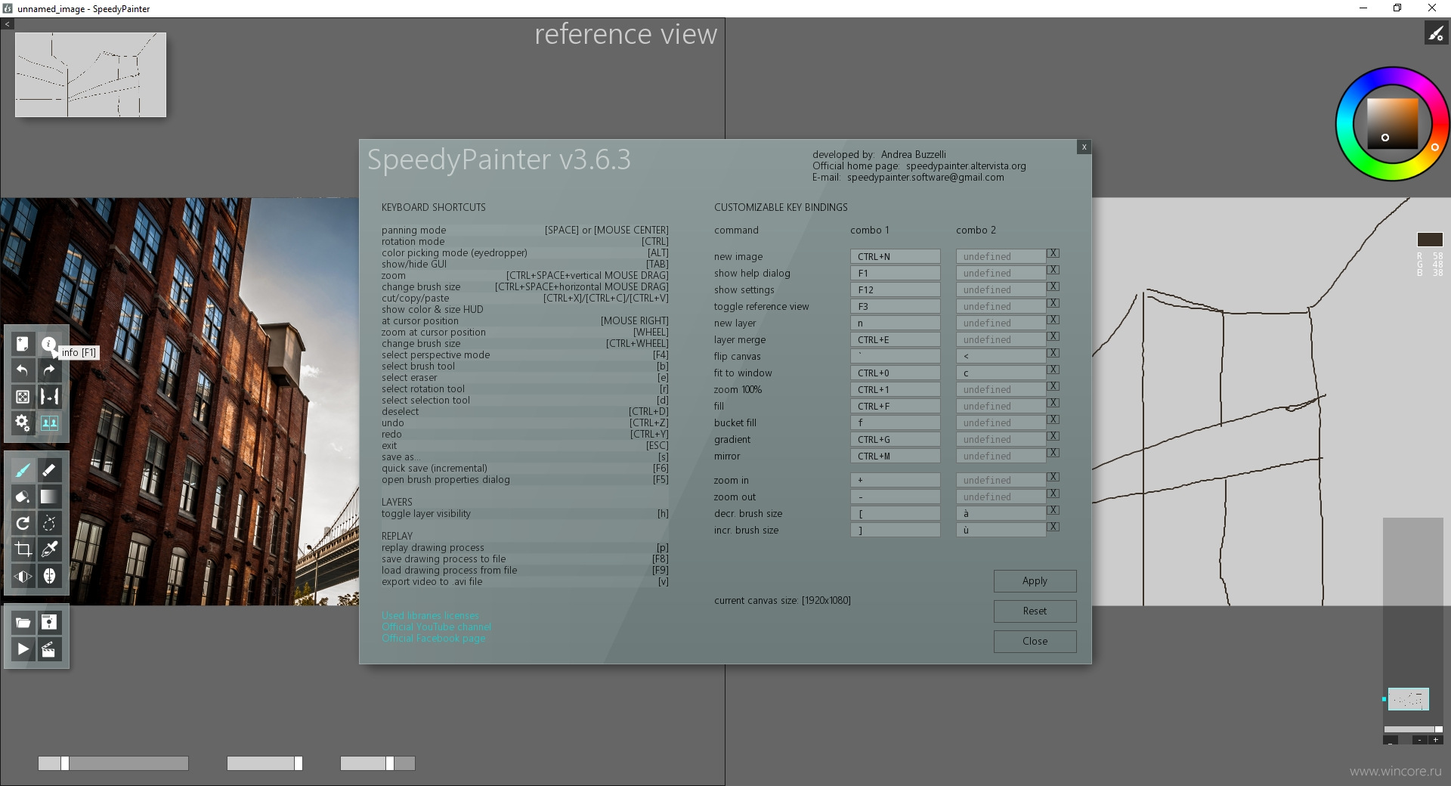Clear the zoom in binding with X
This screenshot has width=1451, height=786.
coord(1053,477)
